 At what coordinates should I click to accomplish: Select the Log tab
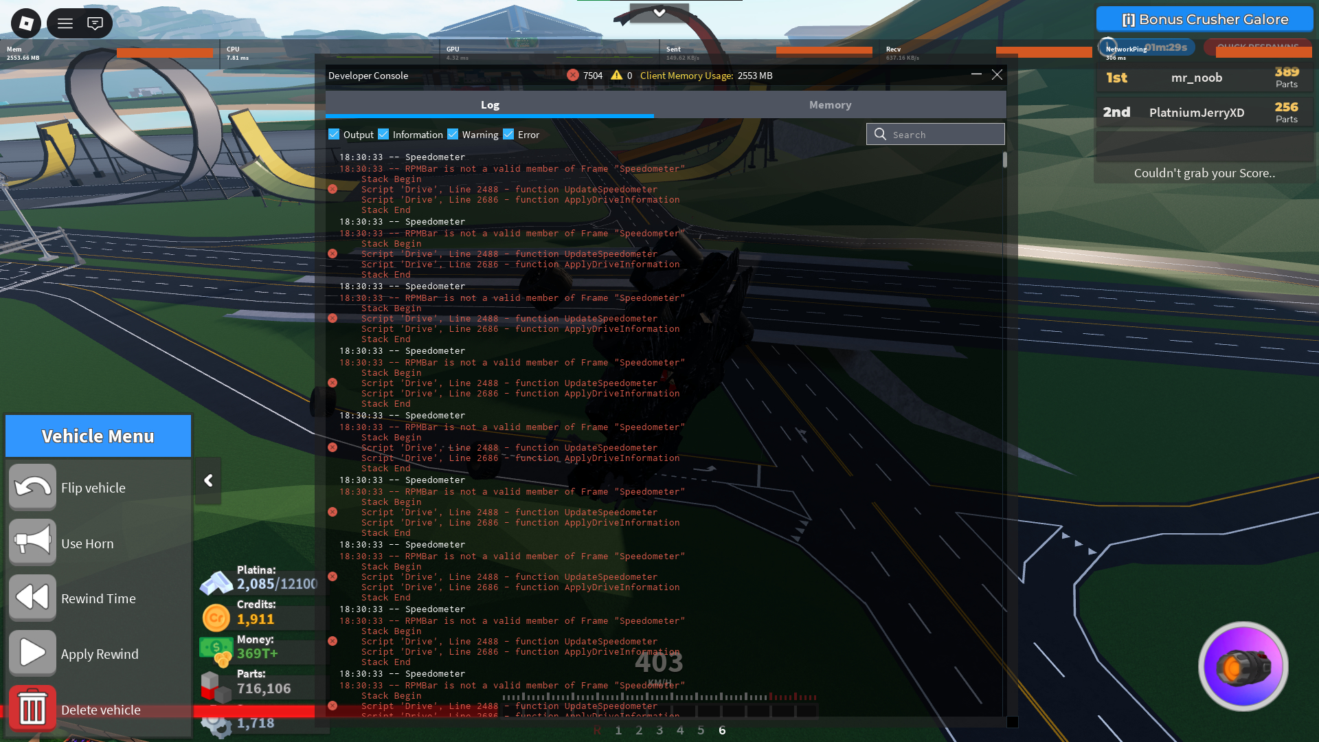pos(490,105)
